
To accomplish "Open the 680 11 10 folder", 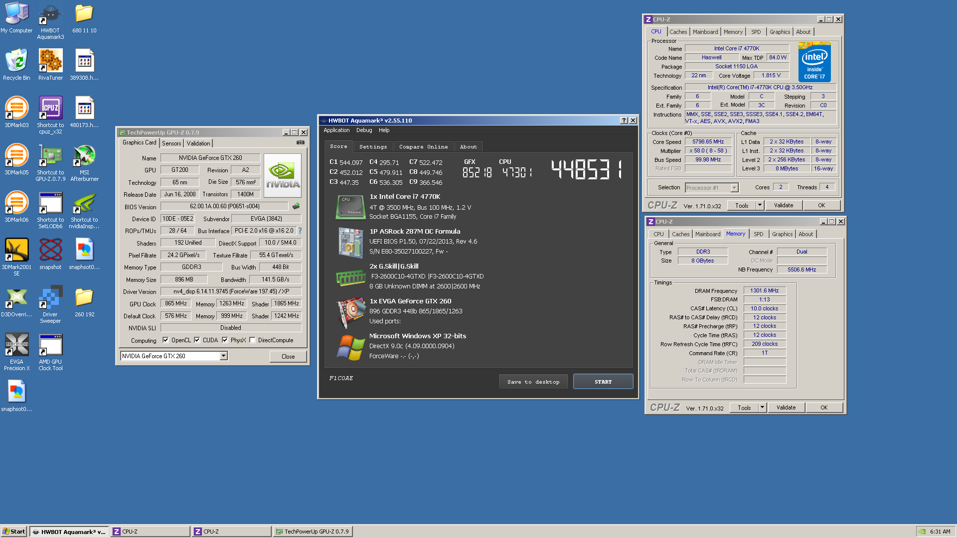I will coord(84,18).
